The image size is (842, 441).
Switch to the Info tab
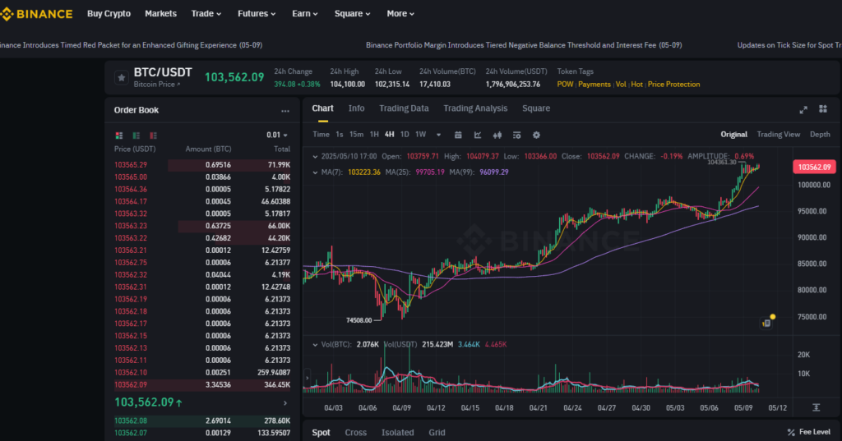[x=356, y=108]
